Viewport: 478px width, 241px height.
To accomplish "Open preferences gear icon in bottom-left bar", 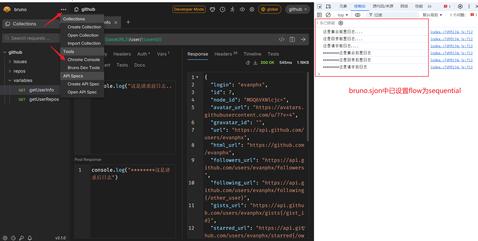I will (5, 238).
